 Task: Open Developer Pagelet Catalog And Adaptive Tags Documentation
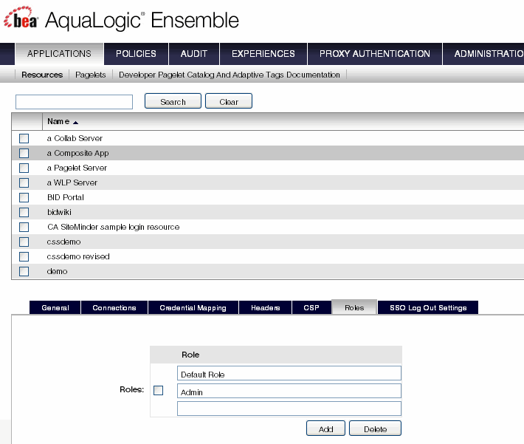pos(230,75)
